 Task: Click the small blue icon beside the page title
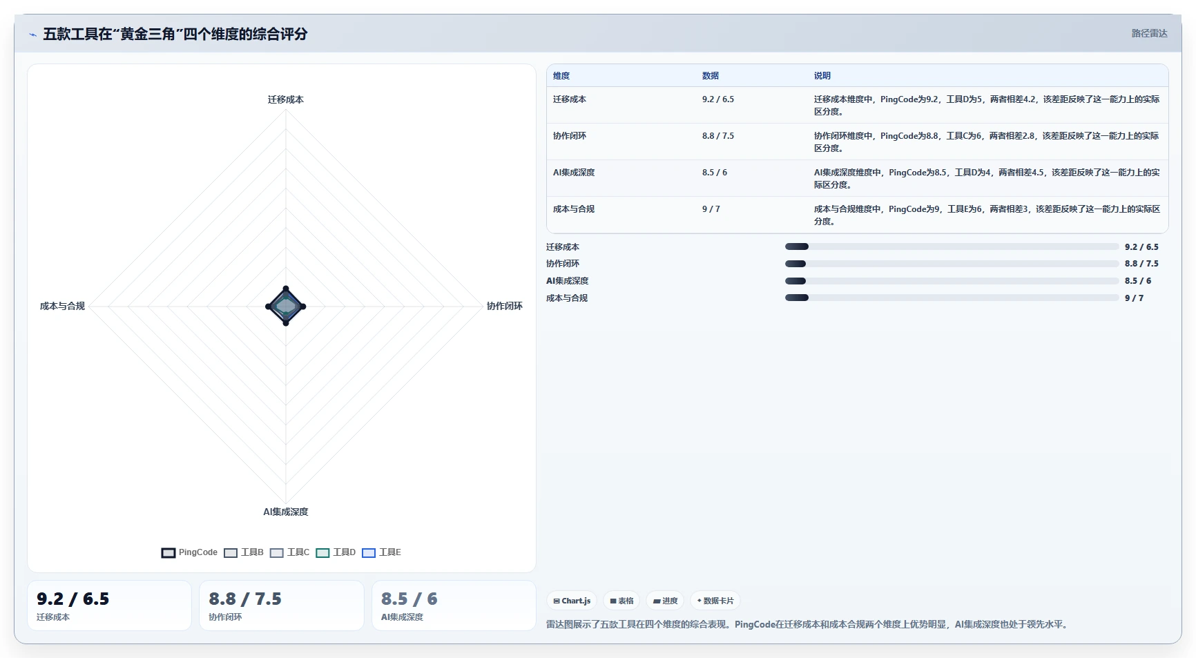33,35
